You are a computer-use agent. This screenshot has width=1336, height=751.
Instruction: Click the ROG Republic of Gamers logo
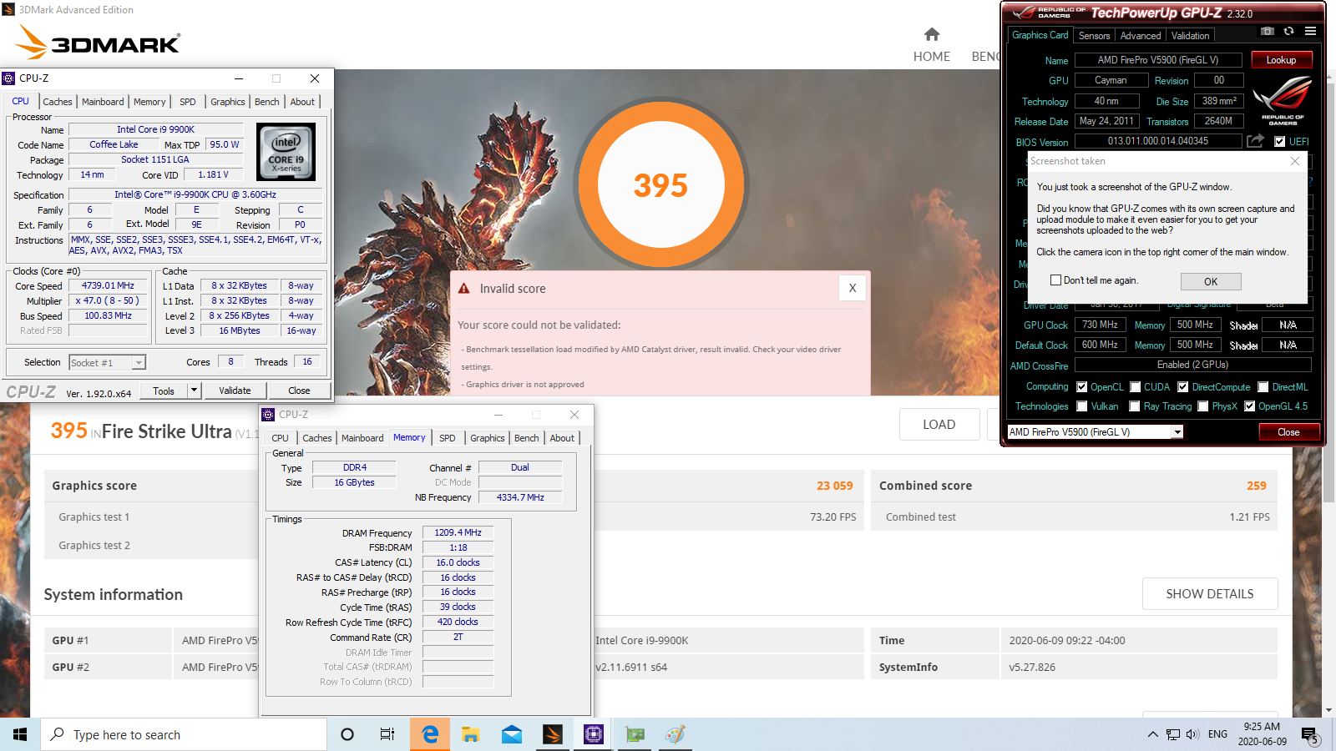click(1283, 101)
